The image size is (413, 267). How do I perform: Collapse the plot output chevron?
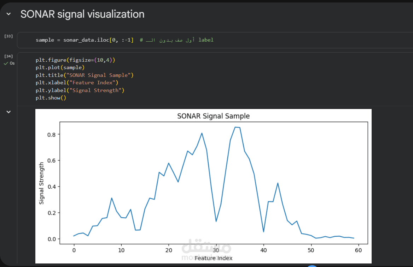8,112
